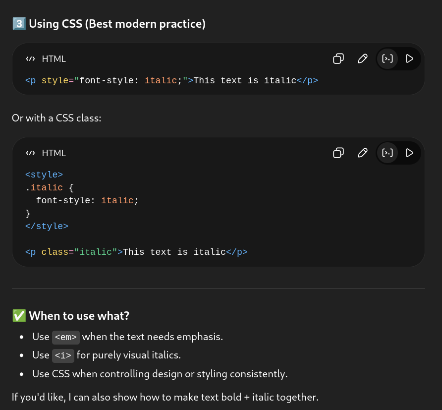Click the HTML label on the first block

coord(54,59)
